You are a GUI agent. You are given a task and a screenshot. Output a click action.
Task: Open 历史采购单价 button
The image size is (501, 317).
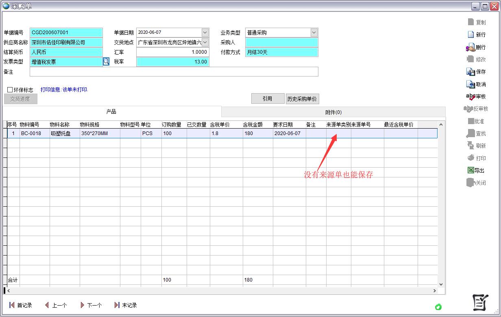click(x=302, y=99)
